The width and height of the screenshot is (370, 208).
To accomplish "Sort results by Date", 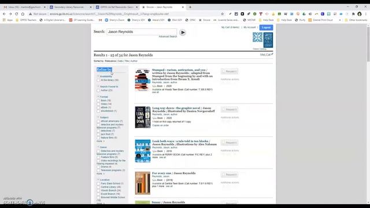I will [x=120, y=61].
